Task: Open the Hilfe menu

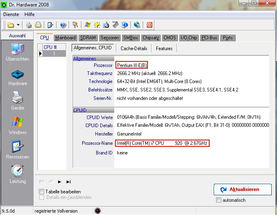Action: 30,14
